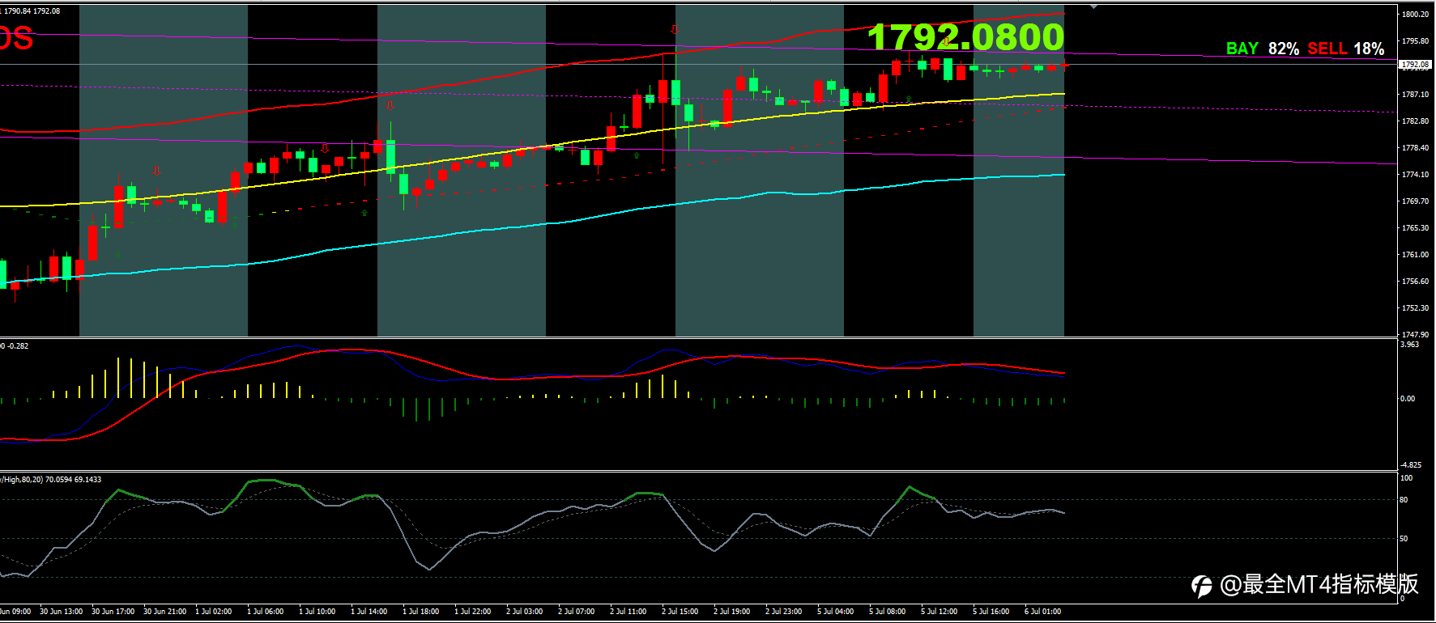This screenshot has height=623, width=1436.
Task: Click the red down arrow near 30 Jun 21:00
Action: (156, 171)
